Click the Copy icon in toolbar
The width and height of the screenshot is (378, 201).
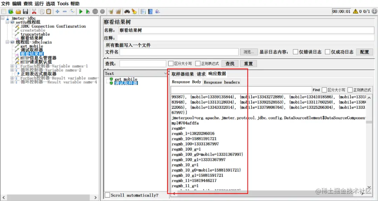click(x=41, y=11)
